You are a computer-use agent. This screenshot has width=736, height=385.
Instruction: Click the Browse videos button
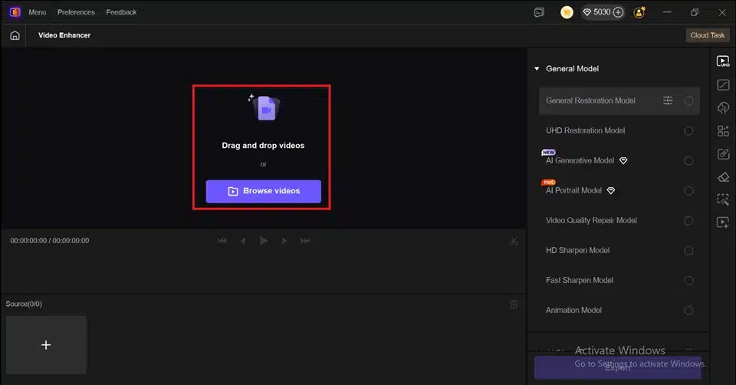263,191
